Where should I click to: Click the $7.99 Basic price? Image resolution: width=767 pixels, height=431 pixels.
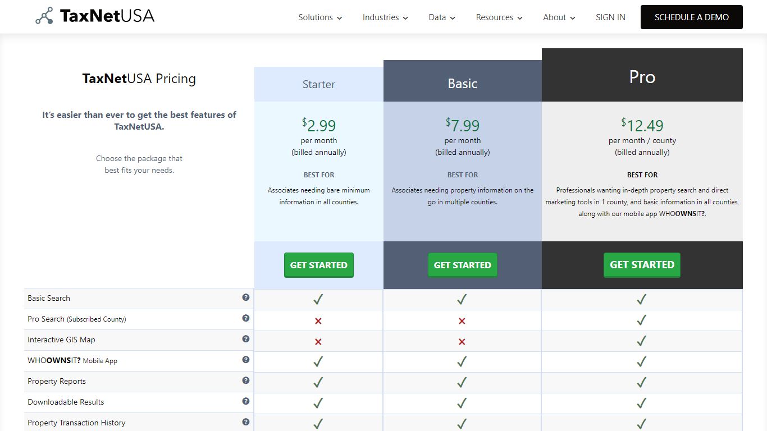(x=463, y=125)
